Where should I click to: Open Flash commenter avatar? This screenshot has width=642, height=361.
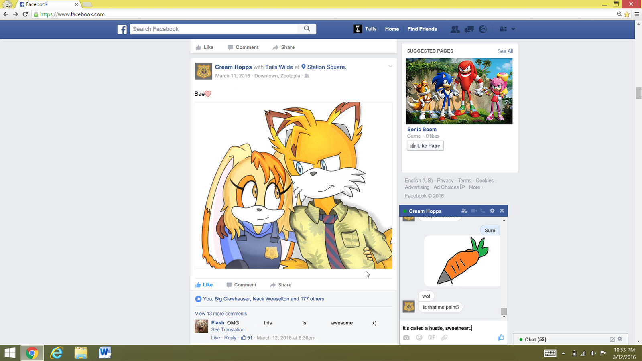[201, 327]
